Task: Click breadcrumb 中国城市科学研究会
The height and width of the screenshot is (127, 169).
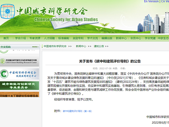Action: click(x=55, y=46)
